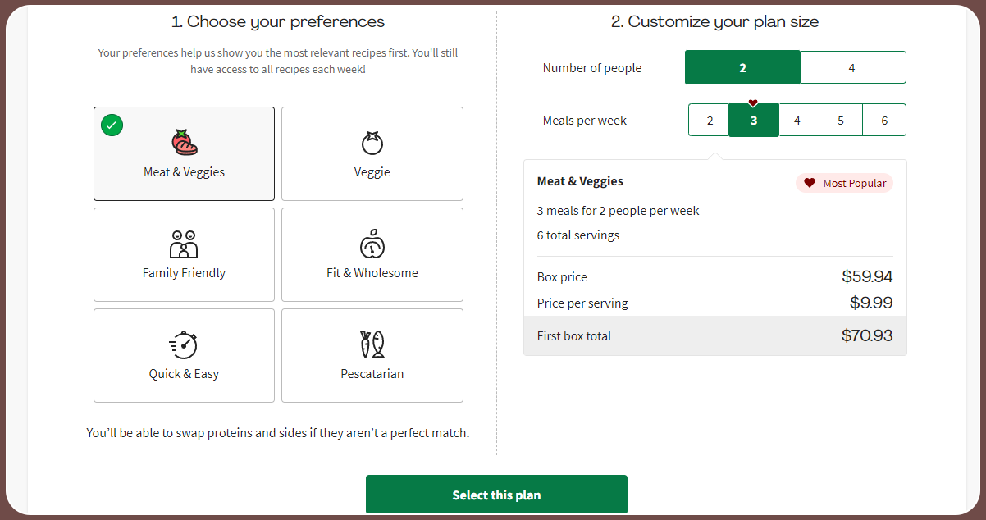The height and width of the screenshot is (520, 986).
Task: Click the small heart above 3 meals
Action: [753, 103]
